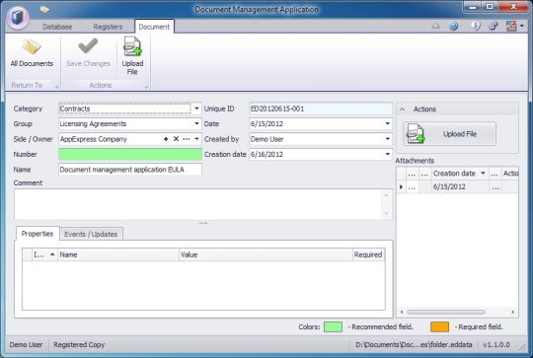Open the language flag dropdown icon
Viewport: 533px width, 358px height.
click(x=514, y=26)
